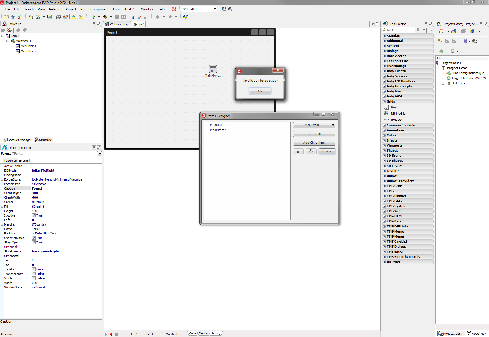
Task: Toggle the ShowActivated checkbox
Action: (34, 238)
